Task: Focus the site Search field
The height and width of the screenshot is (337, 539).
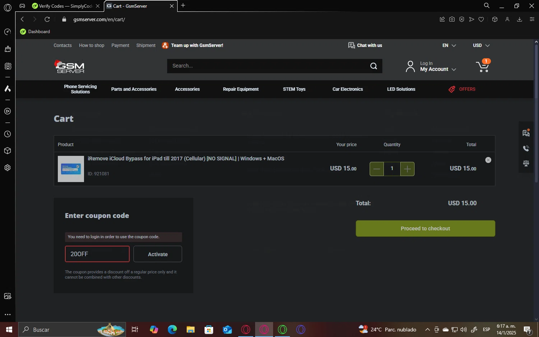Action: click(268, 66)
